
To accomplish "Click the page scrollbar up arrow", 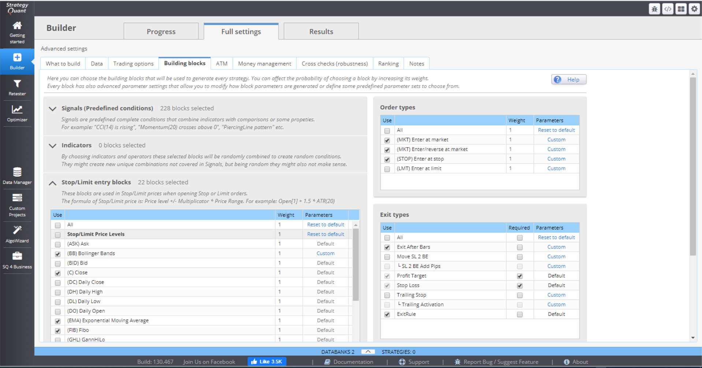I will pyautogui.click(x=692, y=74).
